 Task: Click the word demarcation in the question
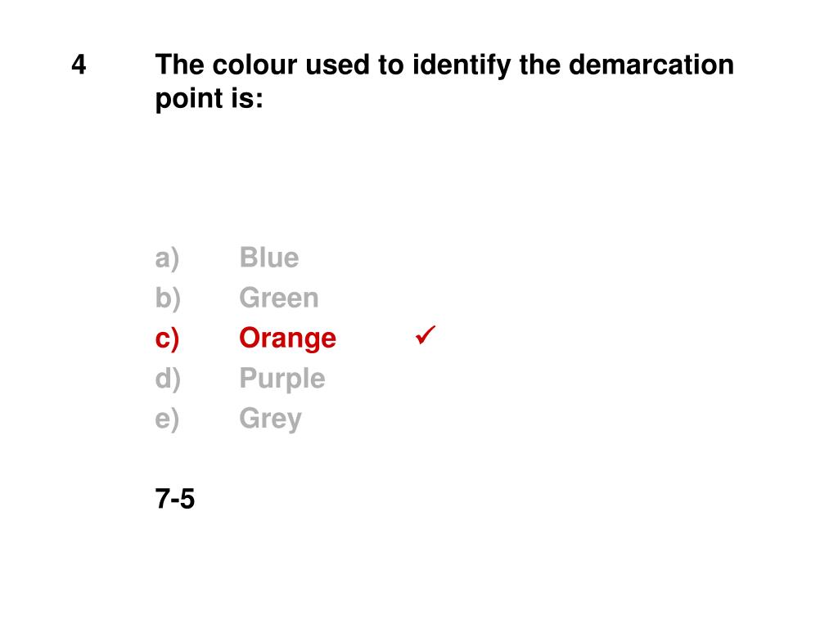pyautogui.click(x=651, y=65)
